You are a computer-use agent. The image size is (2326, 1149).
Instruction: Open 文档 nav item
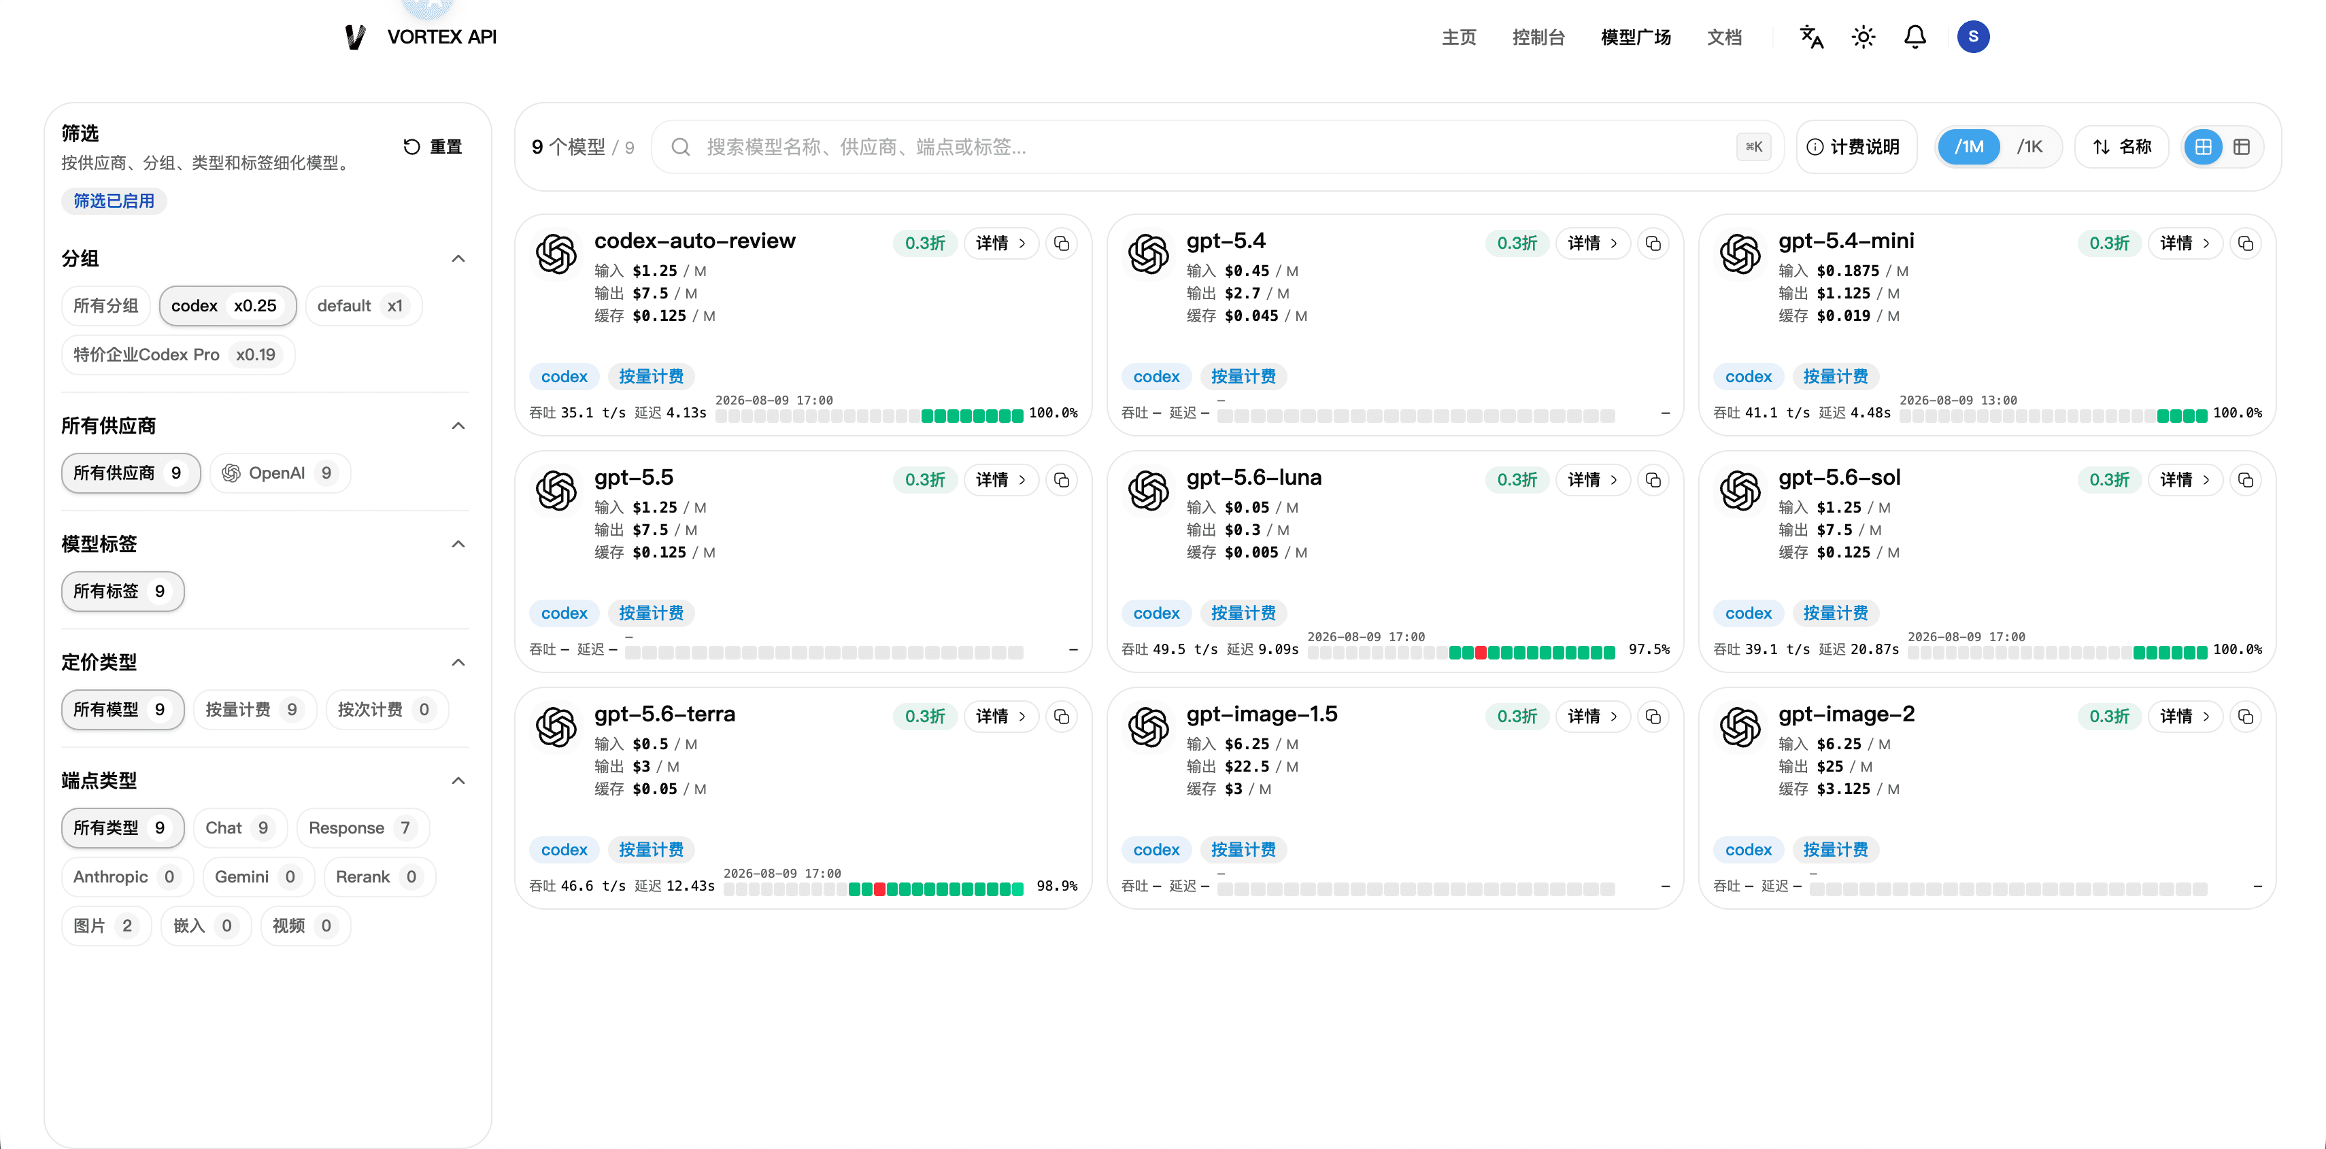pyautogui.click(x=1723, y=37)
